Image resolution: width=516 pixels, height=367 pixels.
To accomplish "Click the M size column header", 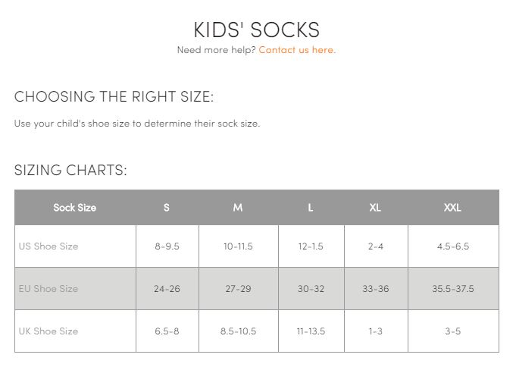I will coord(238,208).
